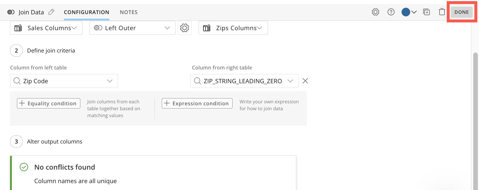Open join type settings gear beside Left Outer

click(185, 28)
